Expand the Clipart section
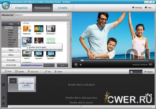Image resolution: width=156 pixels, height=109 pixels. coord(11,50)
